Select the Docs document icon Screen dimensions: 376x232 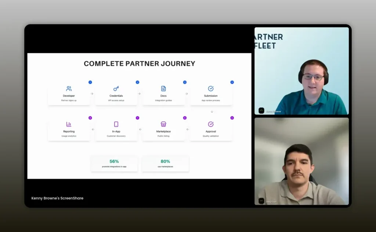coord(163,89)
